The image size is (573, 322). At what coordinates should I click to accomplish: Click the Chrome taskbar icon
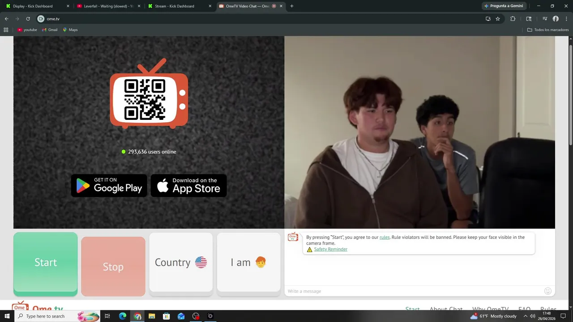tap(137, 316)
